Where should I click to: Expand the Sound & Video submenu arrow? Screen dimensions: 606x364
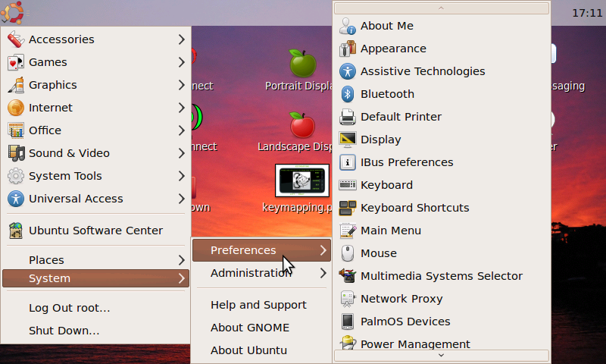(x=181, y=153)
